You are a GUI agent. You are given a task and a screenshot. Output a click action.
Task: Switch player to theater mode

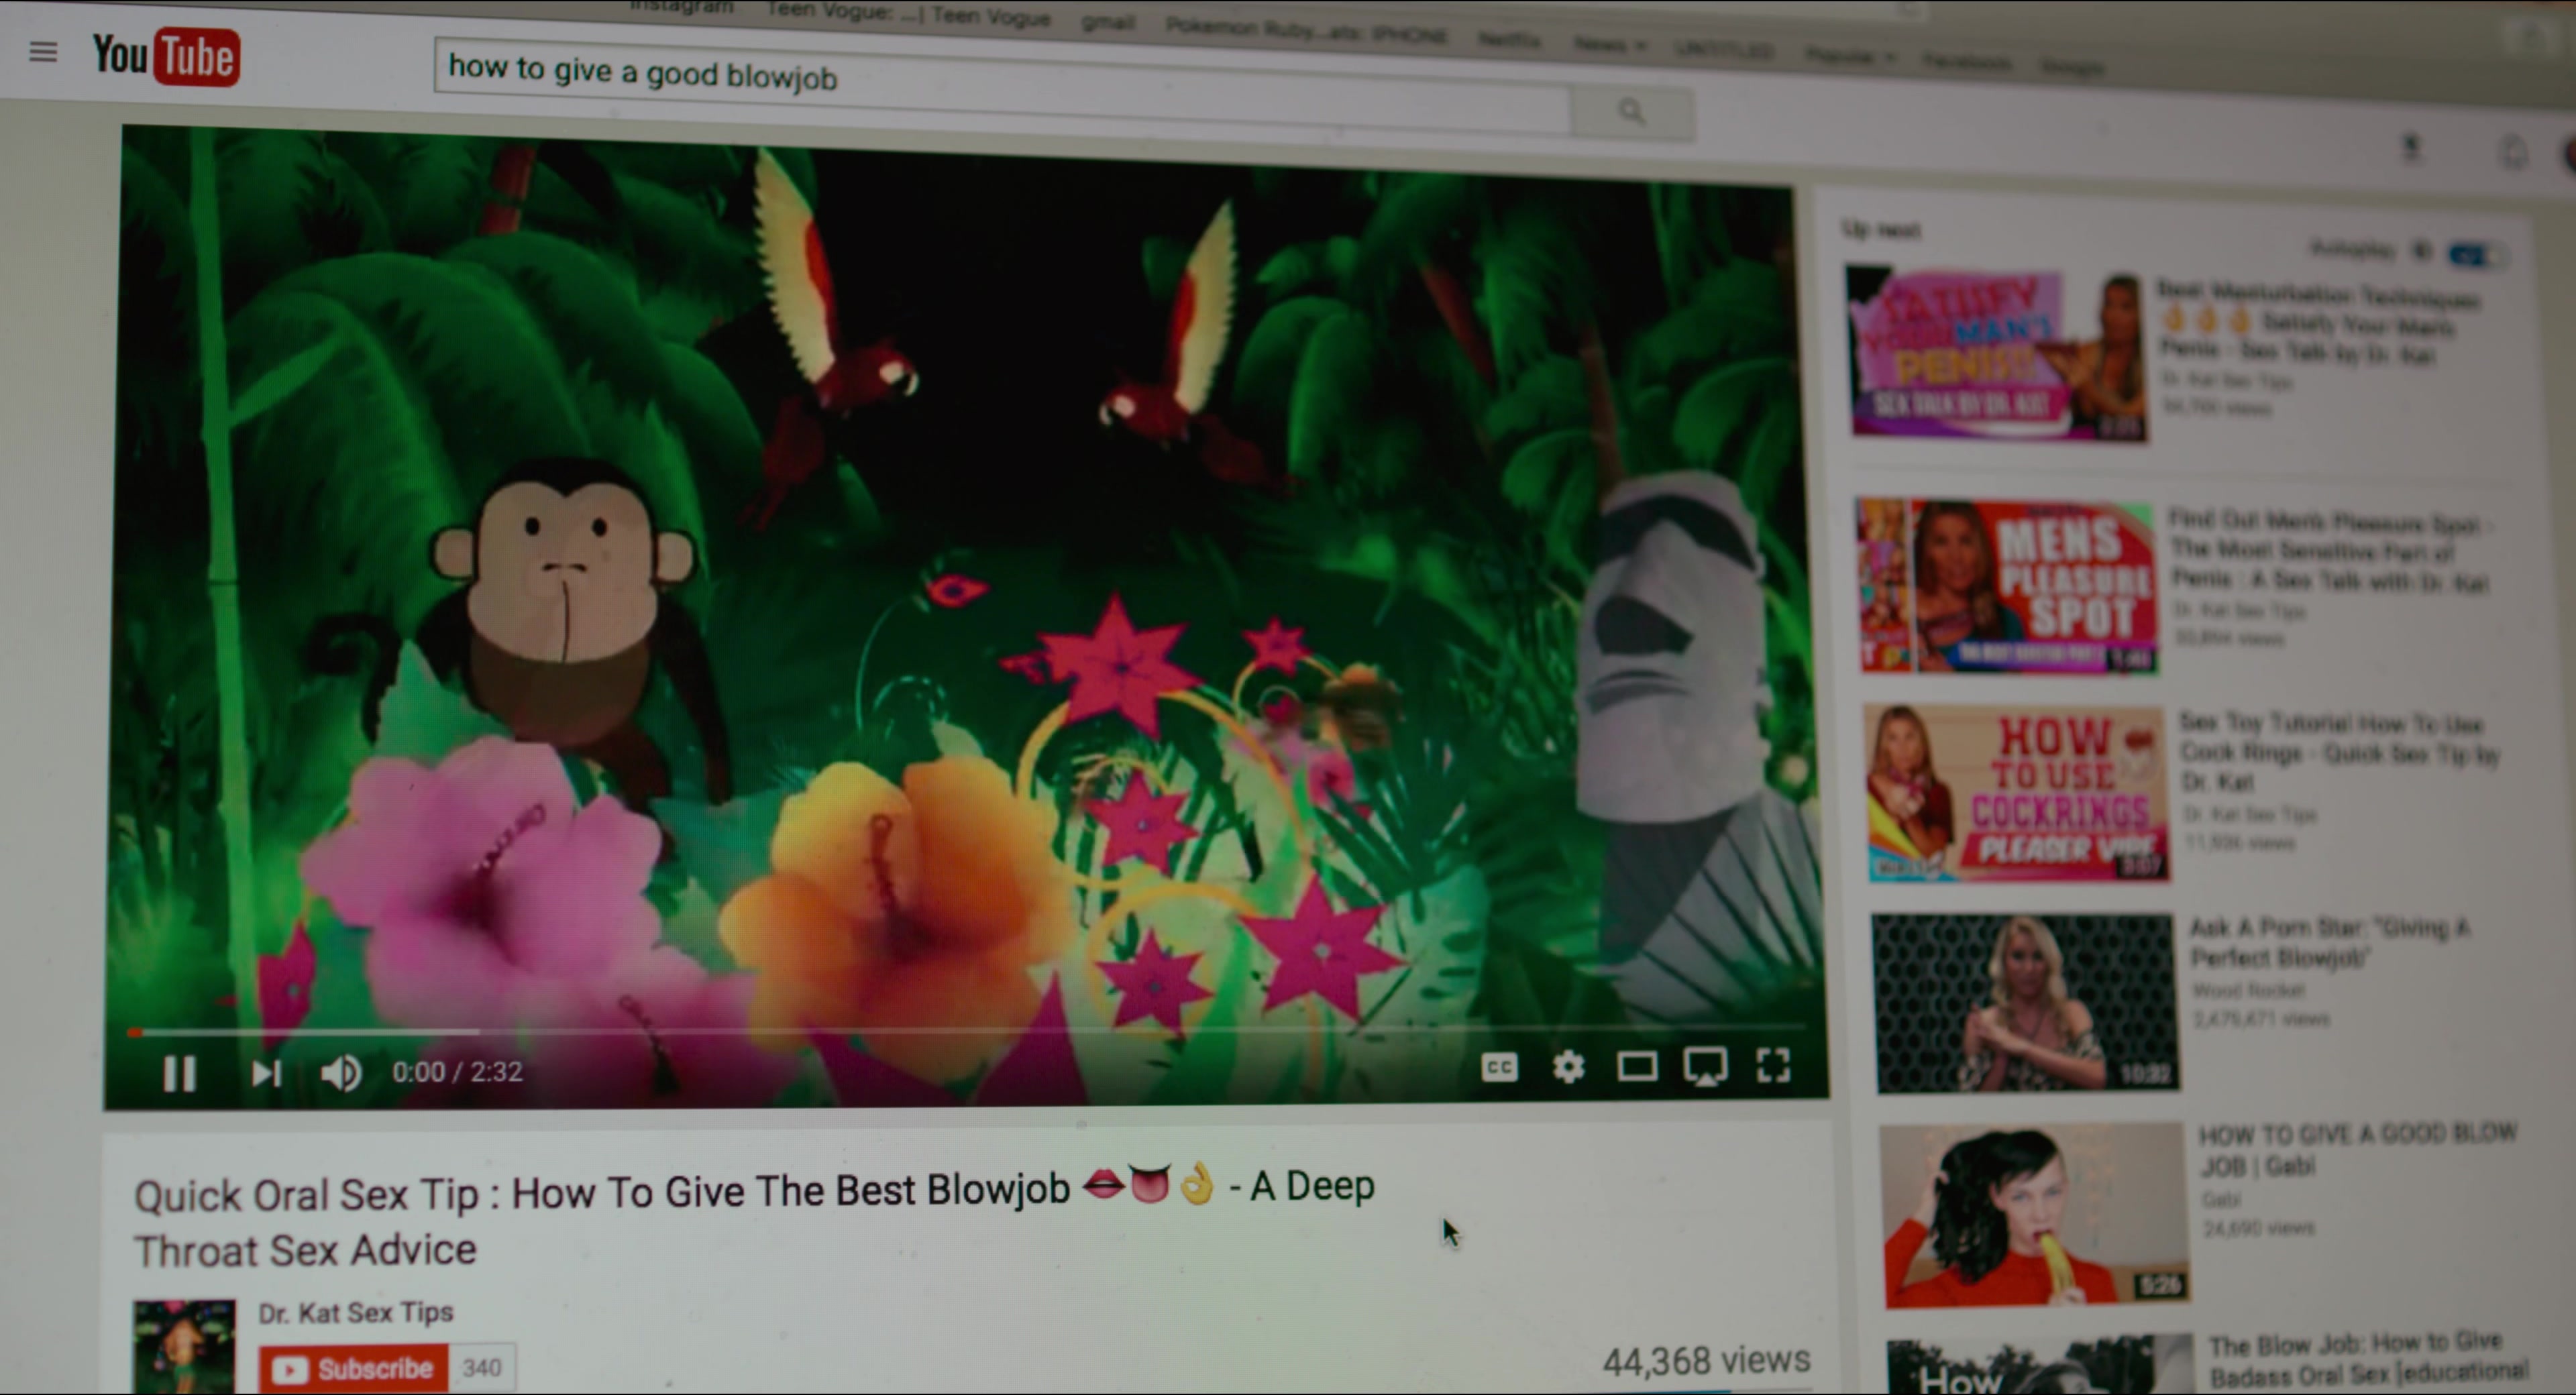1636,1067
